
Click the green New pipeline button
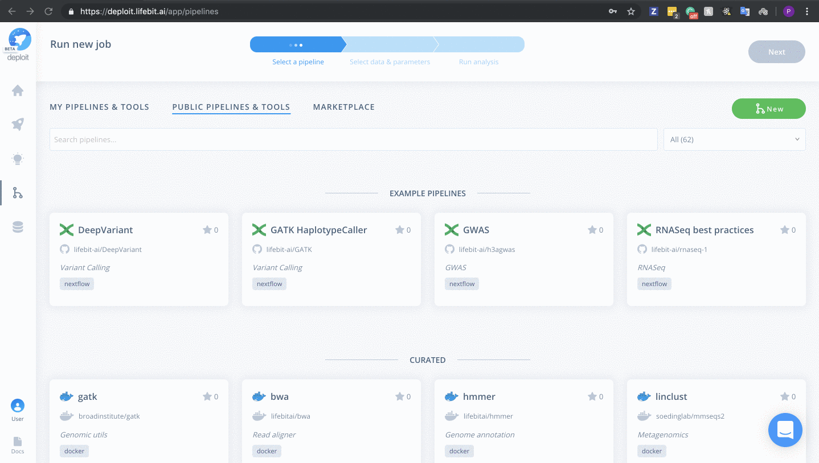pos(769,109)
